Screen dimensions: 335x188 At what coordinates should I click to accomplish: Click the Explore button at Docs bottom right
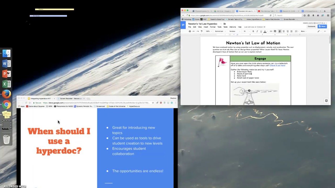326,101
